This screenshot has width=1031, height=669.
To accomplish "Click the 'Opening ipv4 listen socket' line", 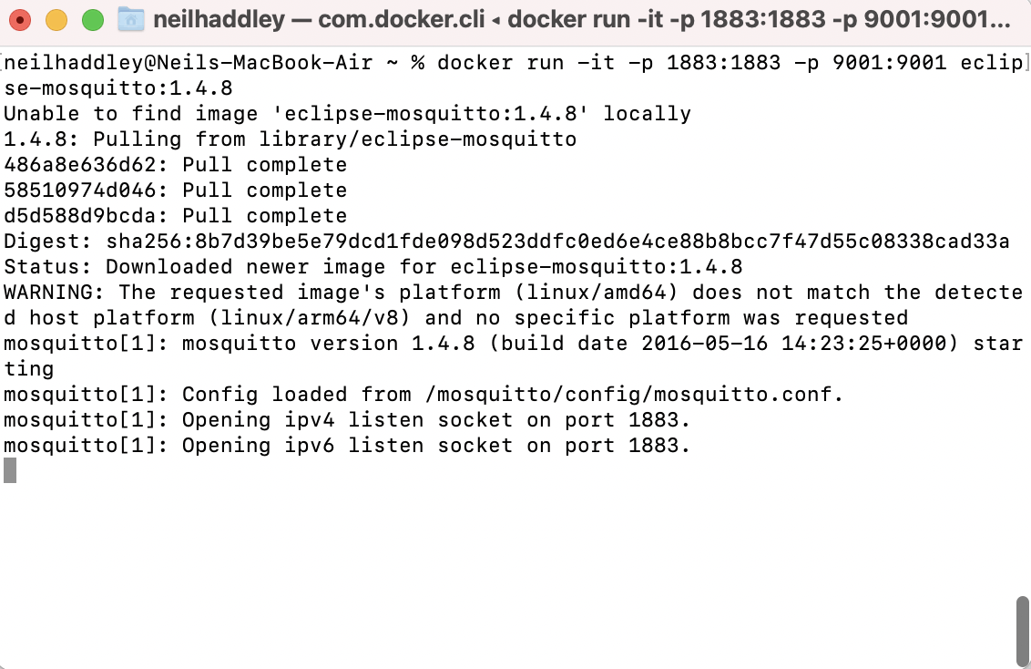I will point(346,420).
